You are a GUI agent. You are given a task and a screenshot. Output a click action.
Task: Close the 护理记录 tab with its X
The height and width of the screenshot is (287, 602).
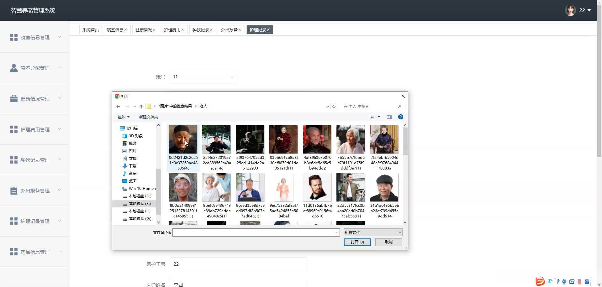click(x=268, y=30)
